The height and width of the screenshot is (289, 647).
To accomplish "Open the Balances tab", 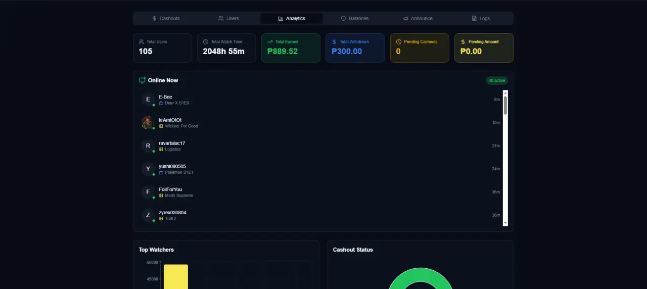I will pos(354,18).
